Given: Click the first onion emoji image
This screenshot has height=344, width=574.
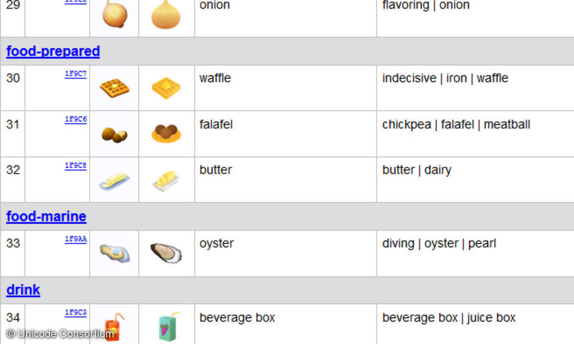Looking at the screenshot, I should point(115,14).
